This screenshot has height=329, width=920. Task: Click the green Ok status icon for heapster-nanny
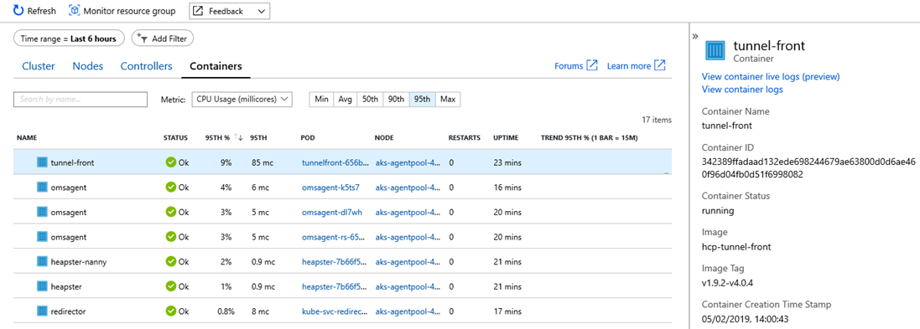pos(171,261)
